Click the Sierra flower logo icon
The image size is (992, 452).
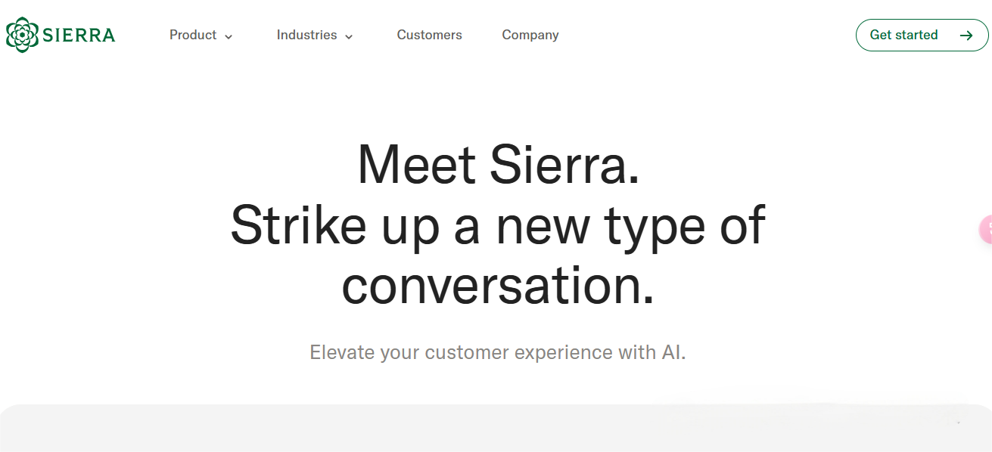pos(22,35)
